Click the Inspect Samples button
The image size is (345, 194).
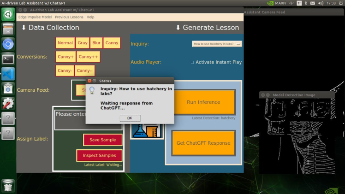pyautogui.click(x=99, y=155)
